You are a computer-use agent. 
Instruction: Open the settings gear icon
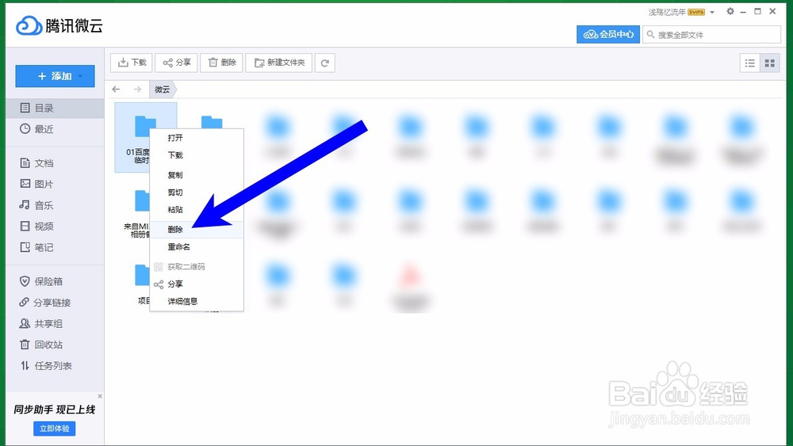point(730,11)
